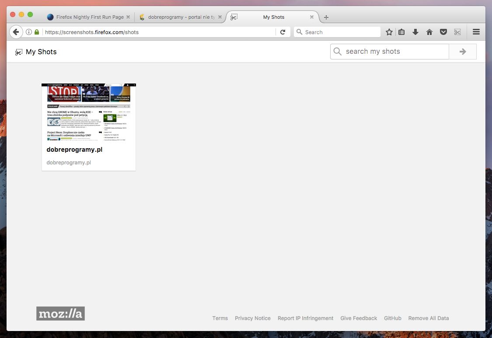Screen dimensions: 492x338
Task: Go to the home page icon
Action: point(429,32)
